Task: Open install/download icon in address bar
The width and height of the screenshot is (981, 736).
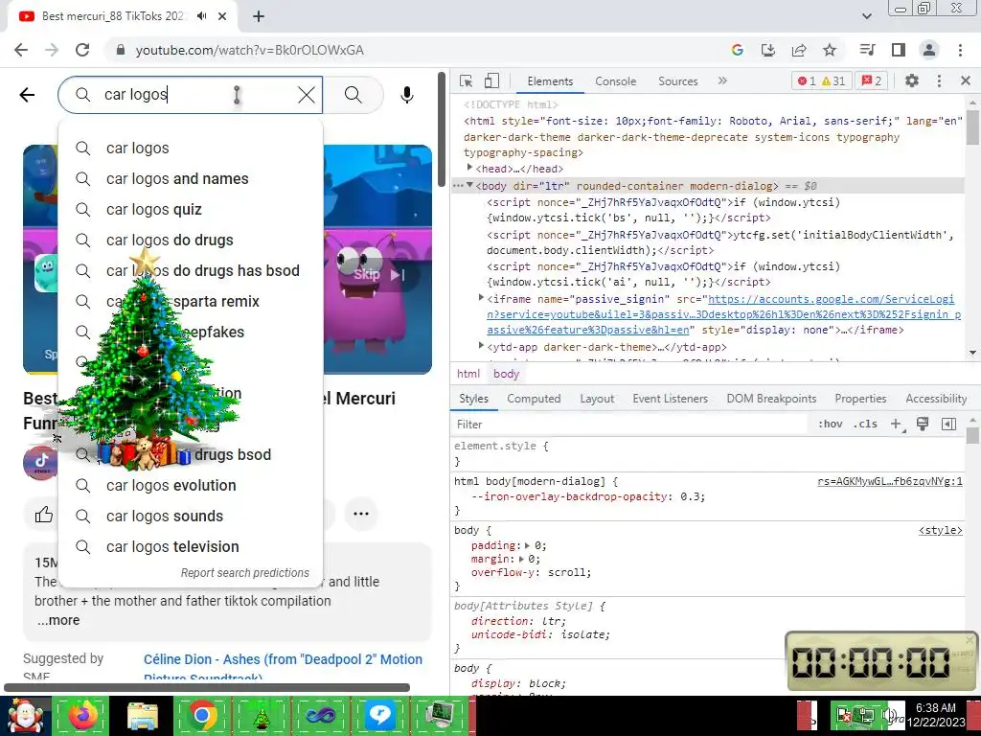Action: tap(768, 50)
